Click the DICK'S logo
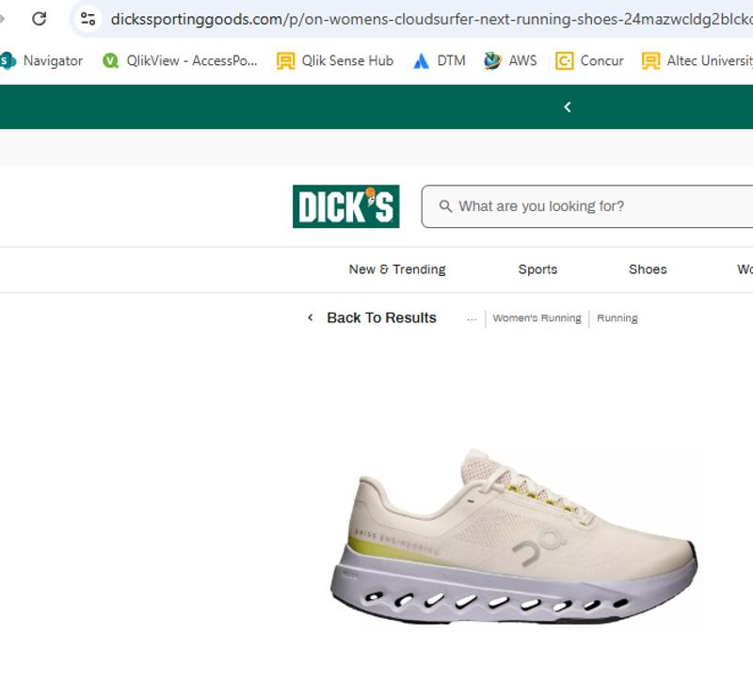Viewport: 753px width, 683px height. tap(344, 204)
